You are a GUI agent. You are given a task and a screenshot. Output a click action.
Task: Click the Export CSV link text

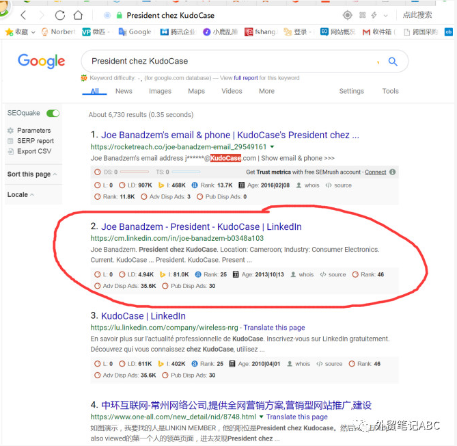click(34, 151)
